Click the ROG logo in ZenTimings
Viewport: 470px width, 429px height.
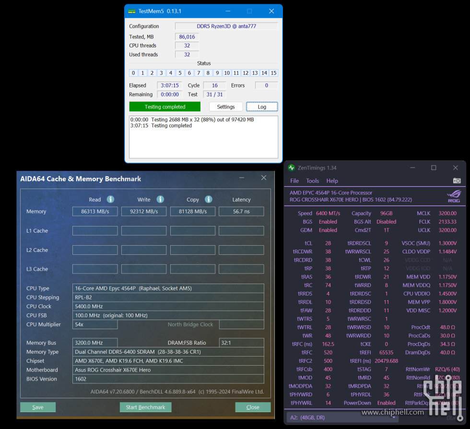tap(454, 196)
